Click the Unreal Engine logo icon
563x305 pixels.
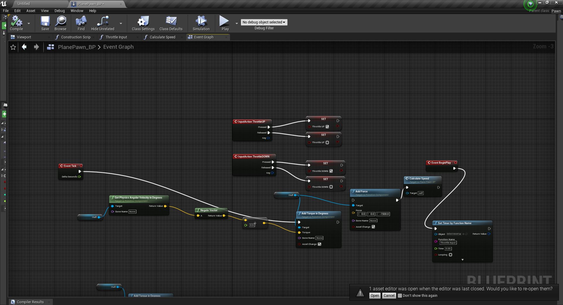4,4
